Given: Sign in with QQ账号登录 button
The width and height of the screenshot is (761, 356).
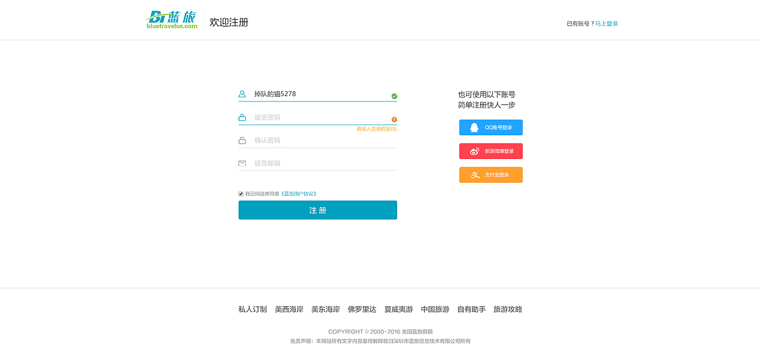Looking at the screenshot, I should click(491, 128).
